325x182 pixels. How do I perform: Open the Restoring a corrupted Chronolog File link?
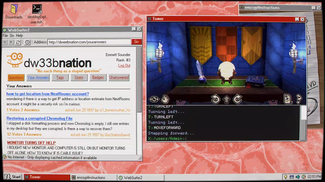coord(39,119)
